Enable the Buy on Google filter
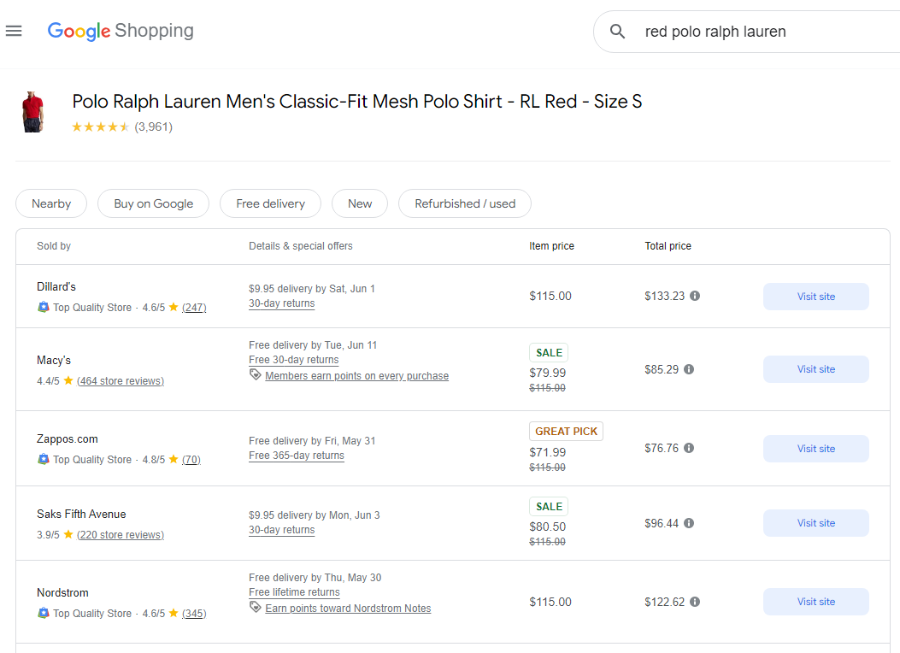Screen dimensions: 900x653 coord(153,203)
